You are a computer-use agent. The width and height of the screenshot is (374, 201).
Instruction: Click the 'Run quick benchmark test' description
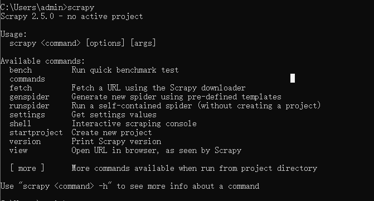coord(125,70)
